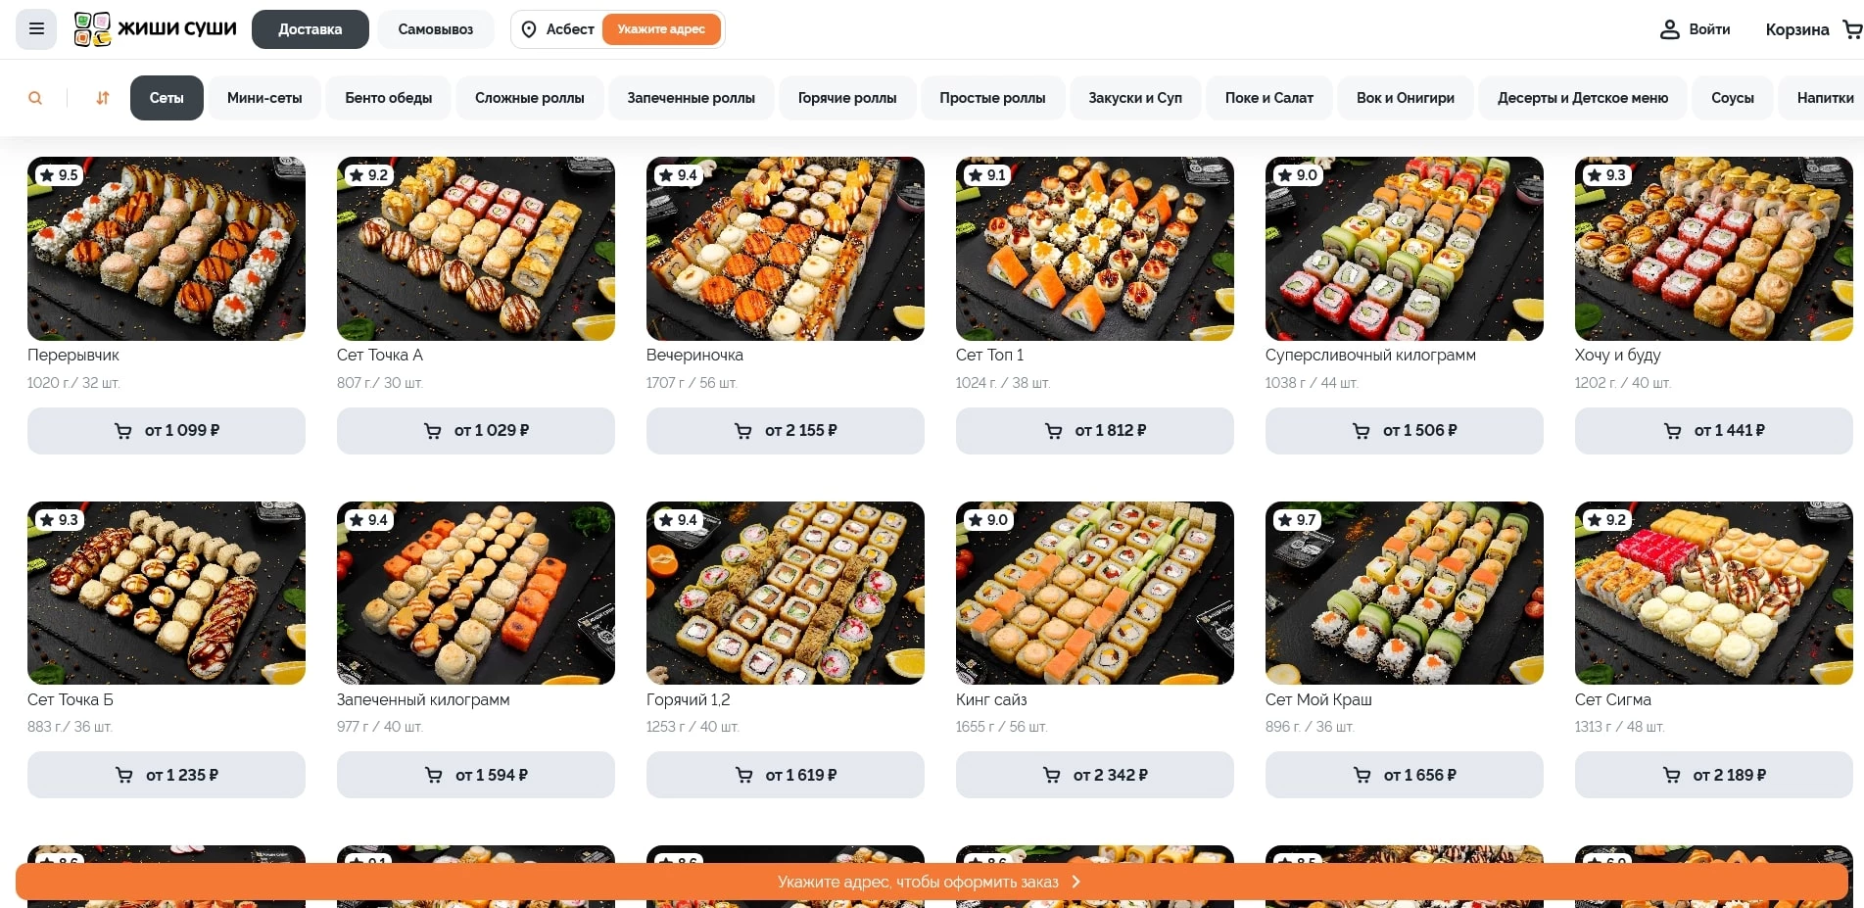Switch to Самовывоз mode
Screen dimensions: 1864x908
(436, 29)
